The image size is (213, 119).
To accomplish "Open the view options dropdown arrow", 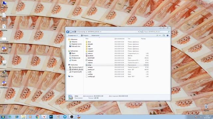I will click(x=160, y=35).
